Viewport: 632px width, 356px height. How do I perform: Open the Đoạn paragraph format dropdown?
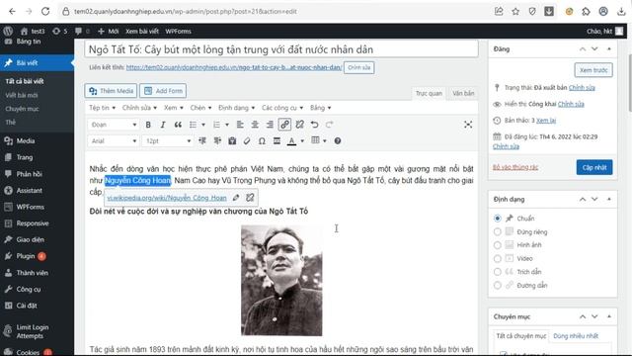tap(114, 125)
